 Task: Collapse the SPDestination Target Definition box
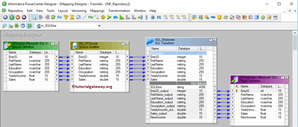point(286,78)
